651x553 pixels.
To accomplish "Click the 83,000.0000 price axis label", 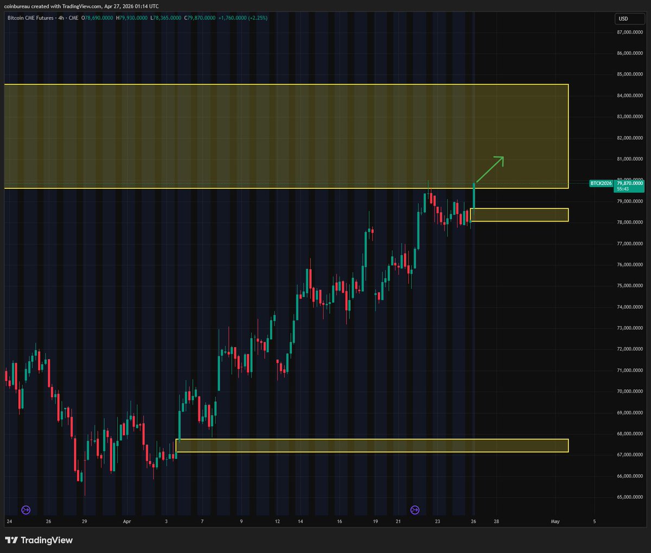I will [x=630, y=117].
